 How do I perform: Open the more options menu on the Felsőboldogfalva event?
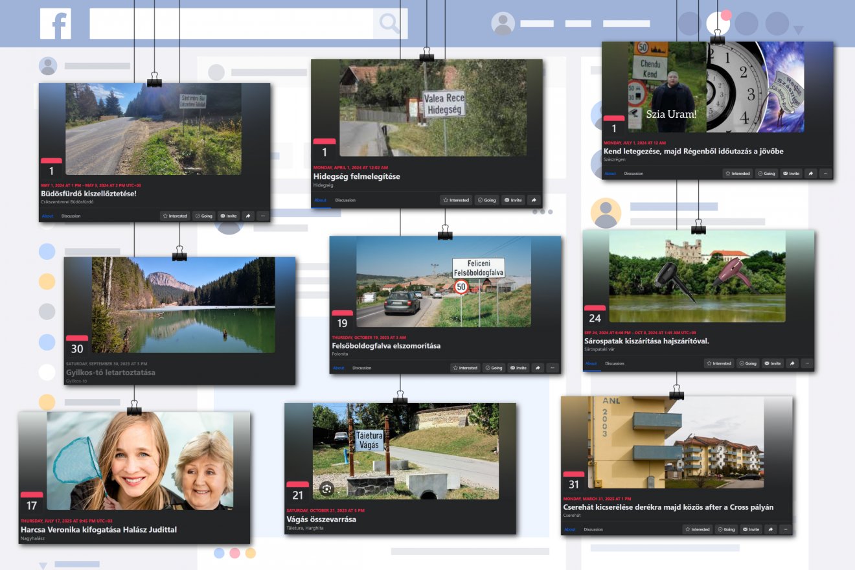(x=552, y=368)
